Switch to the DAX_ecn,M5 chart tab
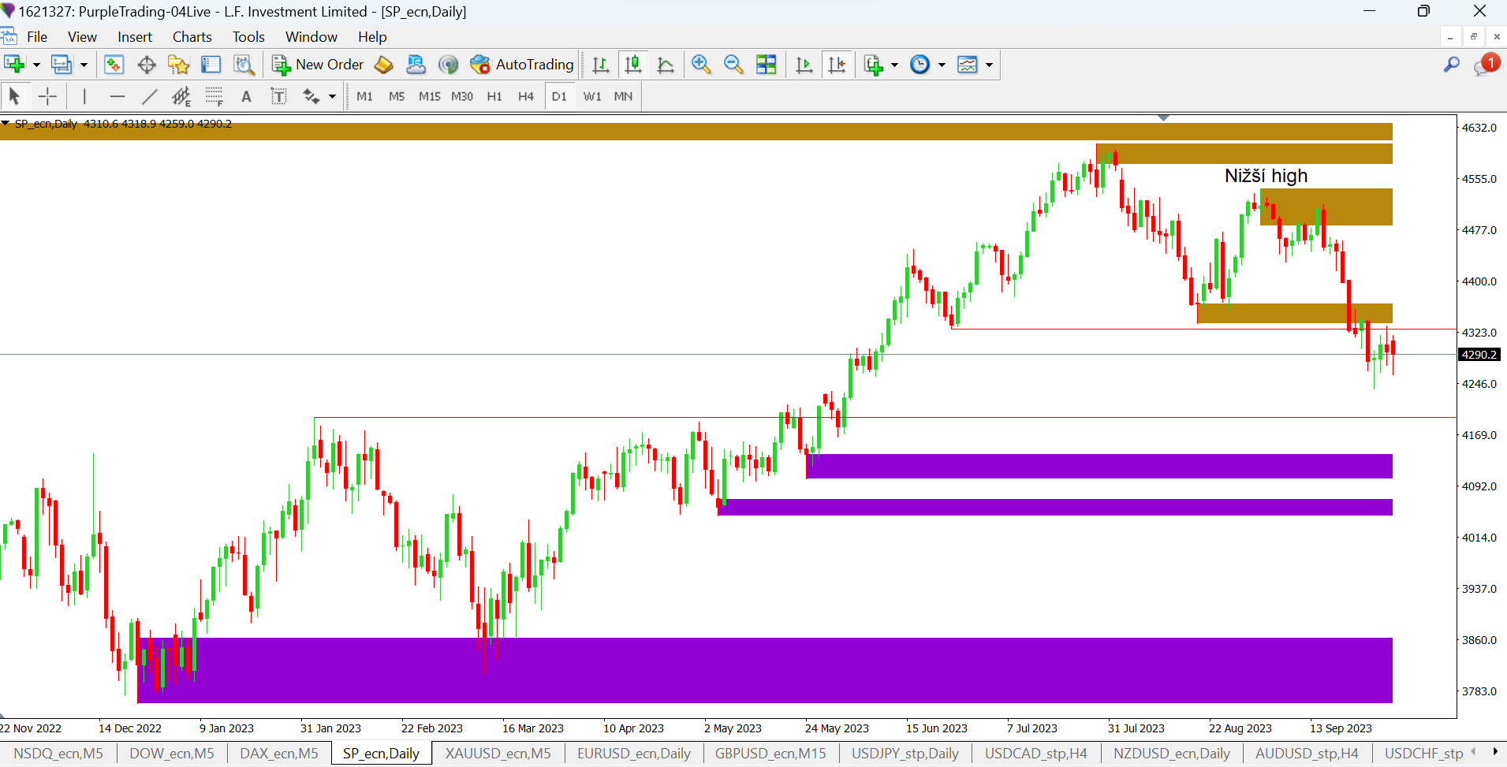 pyautogui.click(x=279, y=754)
